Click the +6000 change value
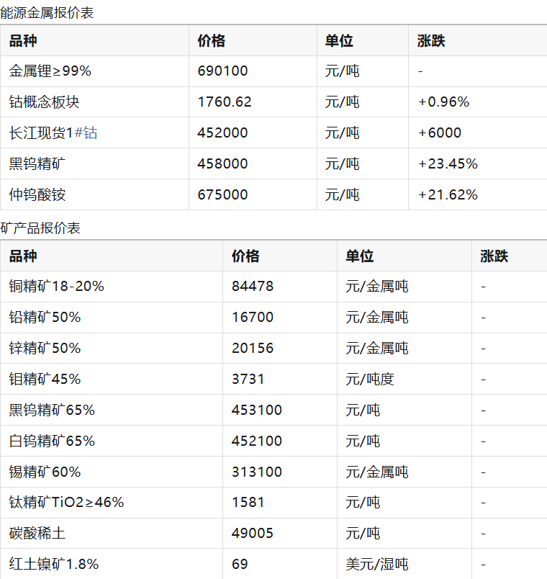The height and width of the screenshot is (579, 547). (440, 133)
